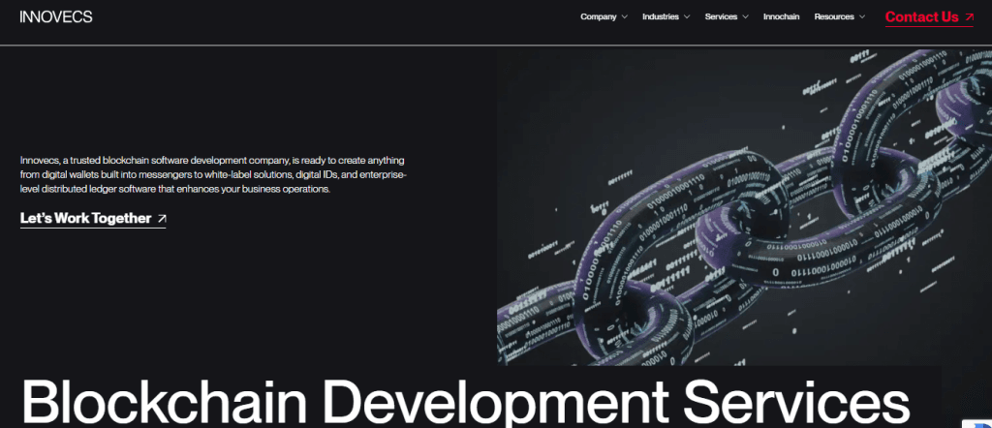
Task: Go to the Innochain page
Action: 782,17
